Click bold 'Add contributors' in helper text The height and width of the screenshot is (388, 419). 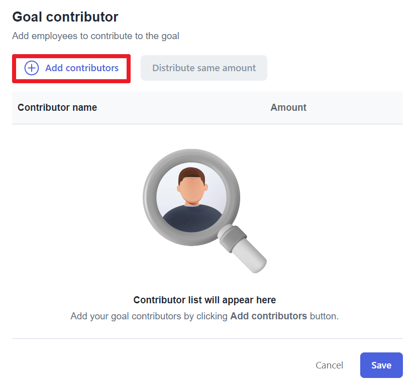click(x=269, y=316)
